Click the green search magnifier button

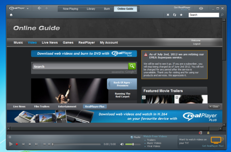pyautogui.click(x=132, y=66)
